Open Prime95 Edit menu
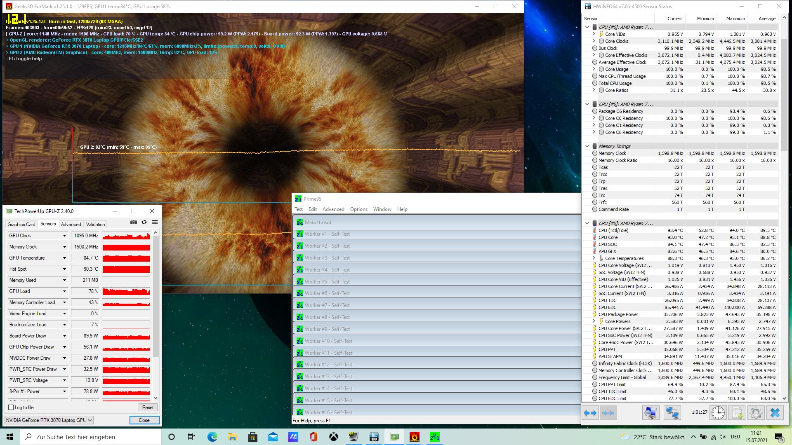The width and height of the screenshot is (792, 445). tap(313, 209)
